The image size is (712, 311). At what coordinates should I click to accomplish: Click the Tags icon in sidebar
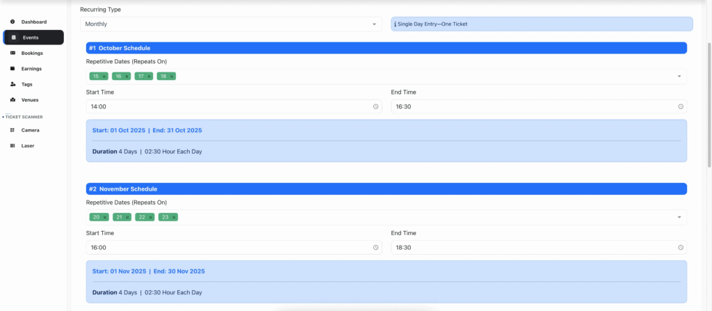pyautogui.click(x=13, y=84)
